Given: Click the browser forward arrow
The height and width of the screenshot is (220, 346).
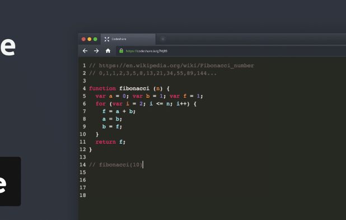Looking at the screenshot, I should (x=96, y=51).
